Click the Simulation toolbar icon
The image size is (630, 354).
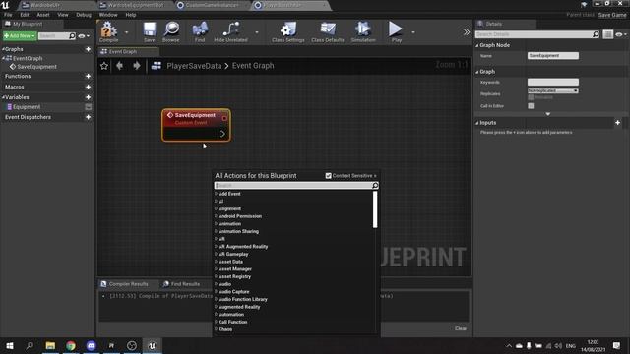click(x=363, y=31)
